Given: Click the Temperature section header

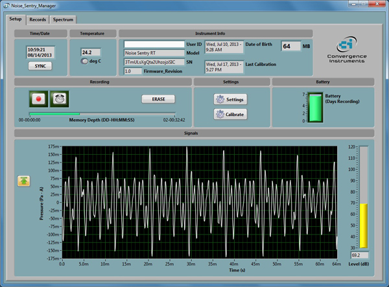Looking at the screenshot, I should point(93,34).
